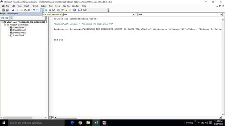This screenshot has height=126, width=225.
Task: Click the Procedure View button at bottom left
Action: [50, 117]
